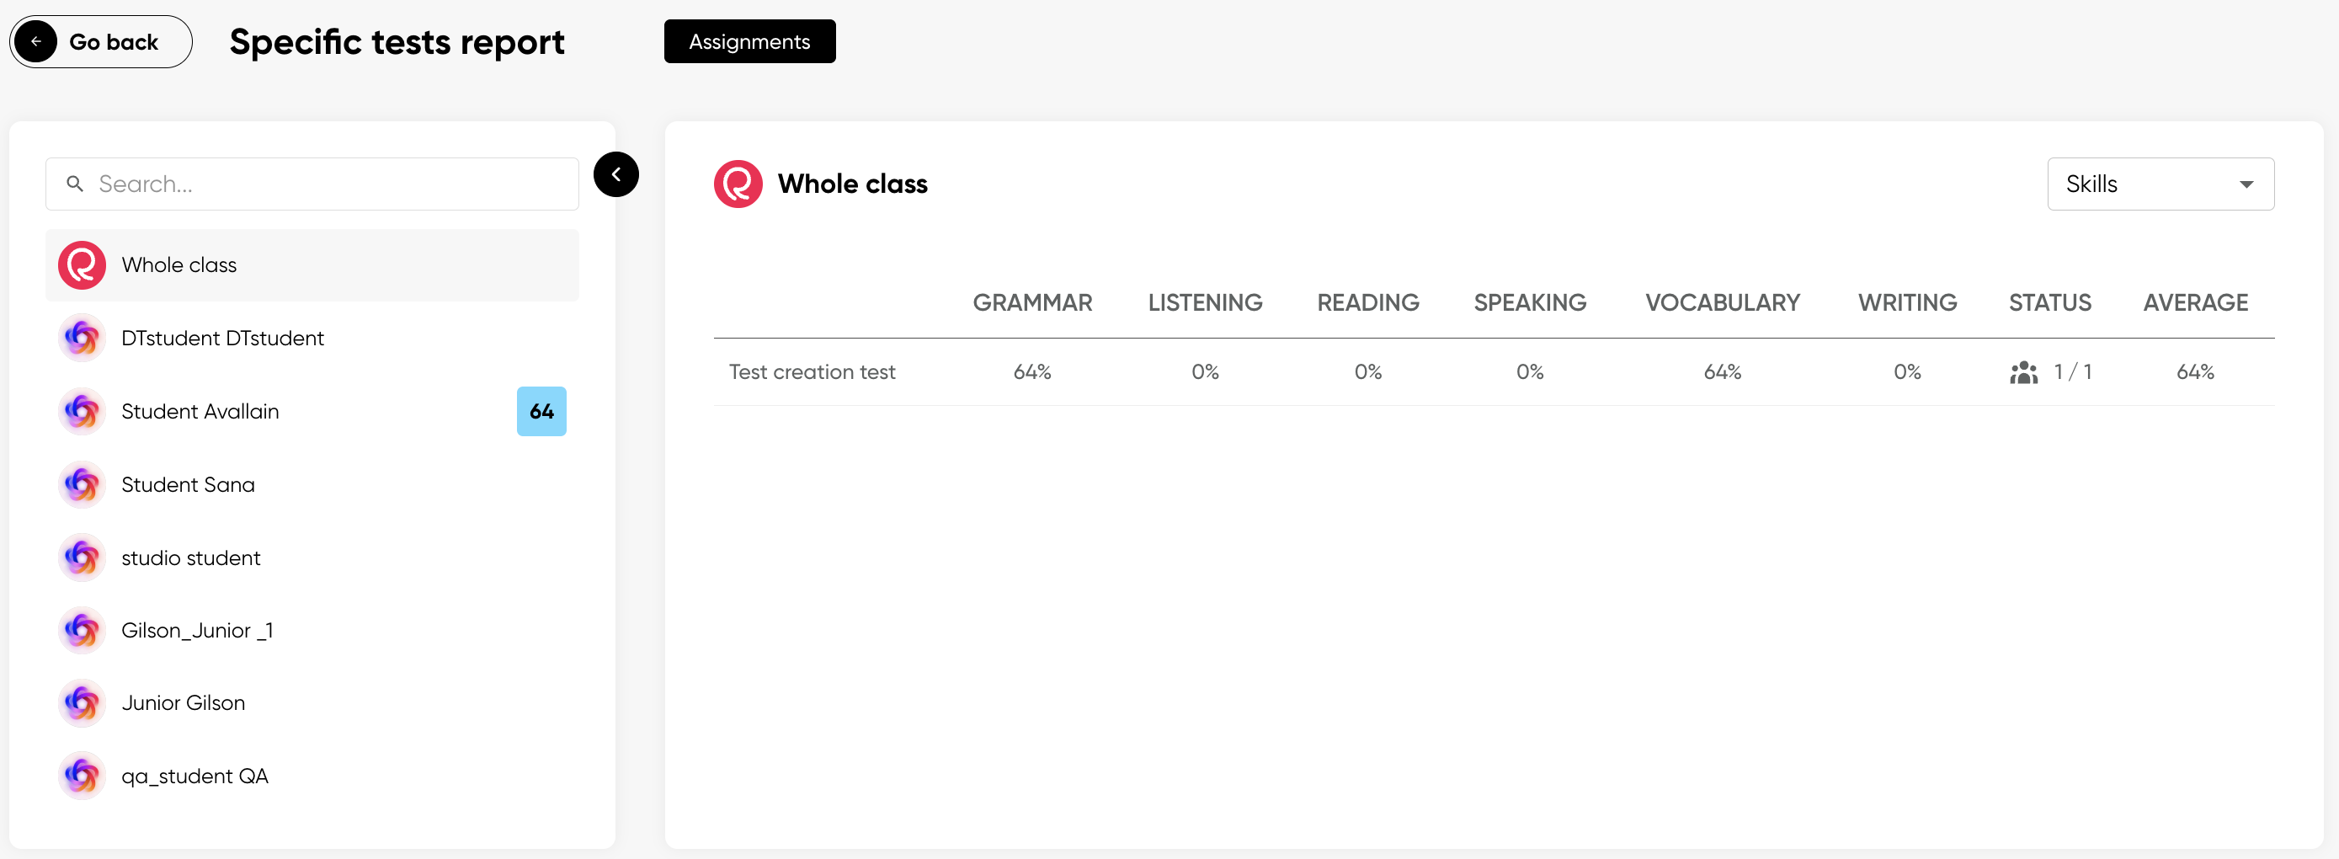Viewport: 2339px width, 859px height.
Task: Collapse the student list sidebar
Action: (x=615, y=174)
